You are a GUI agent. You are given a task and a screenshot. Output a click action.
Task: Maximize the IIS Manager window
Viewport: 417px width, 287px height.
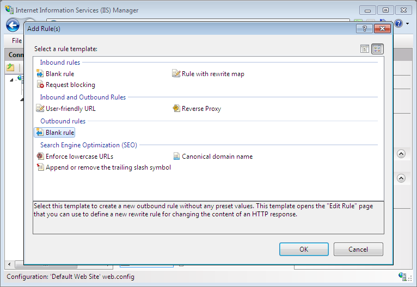tap(385, 10)
